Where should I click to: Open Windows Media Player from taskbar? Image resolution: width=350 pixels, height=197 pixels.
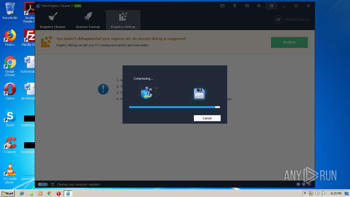tap(40, 193)
